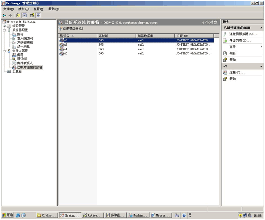Sort by Legacy DN (旧版 DN) column header
Image resolution: width=265 pixels, height=220 pixels.
[x=194, y=36]
